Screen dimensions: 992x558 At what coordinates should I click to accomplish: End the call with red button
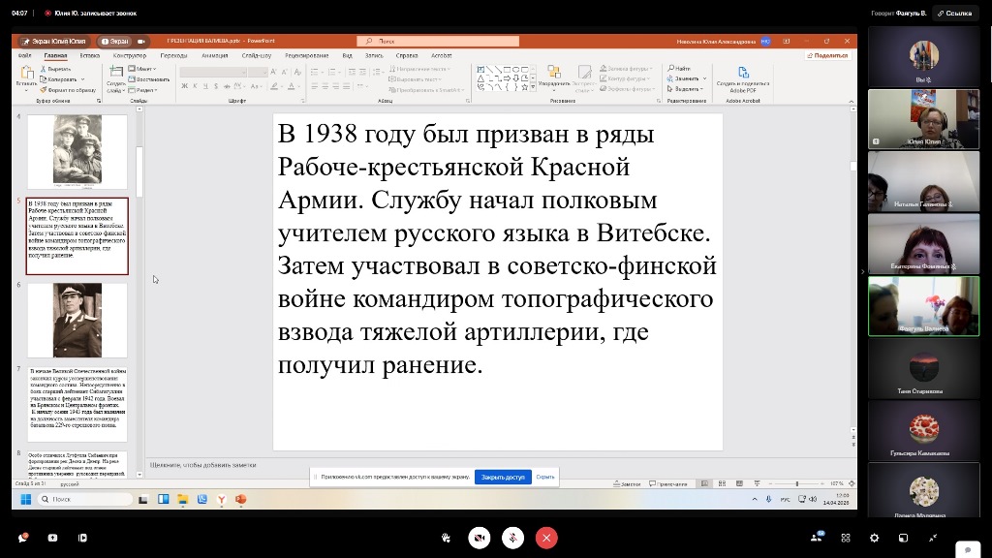point(547,538)
